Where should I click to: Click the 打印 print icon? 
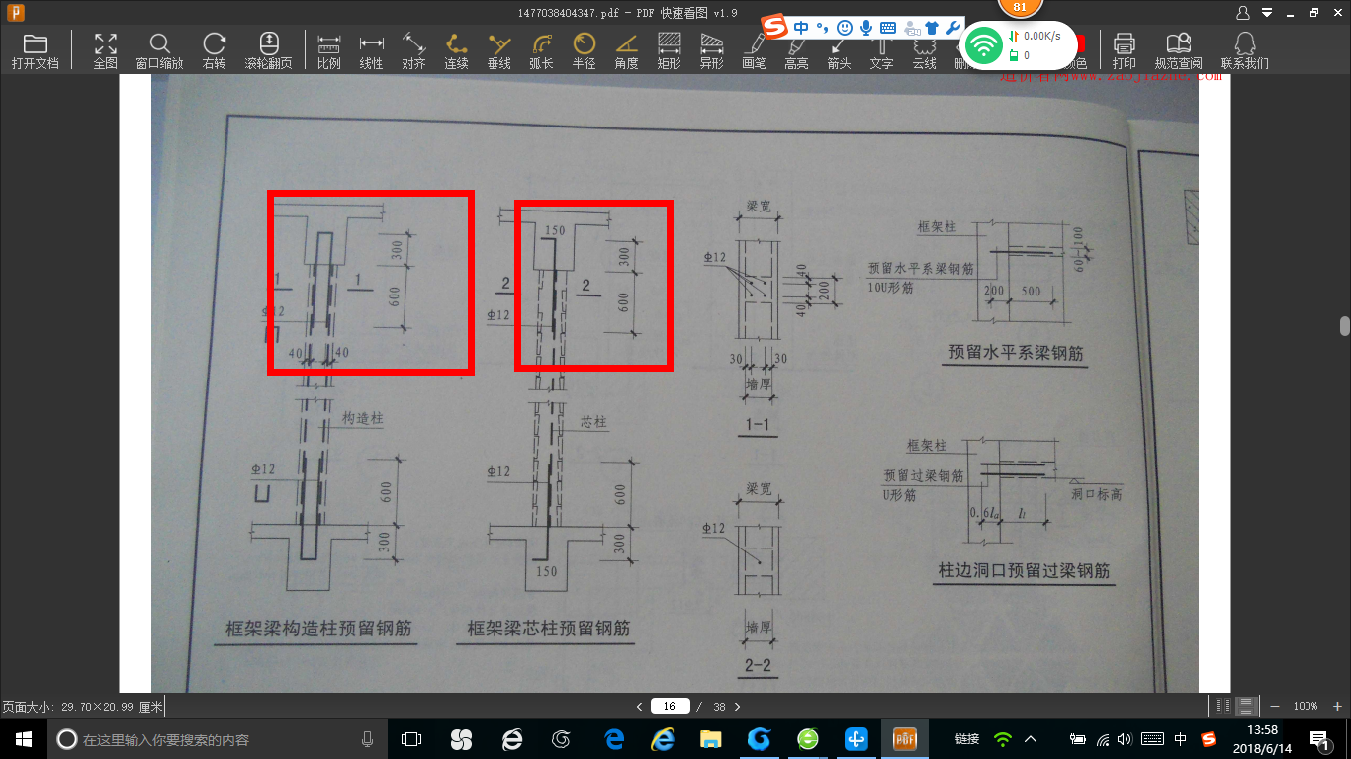click(1124, 50)
